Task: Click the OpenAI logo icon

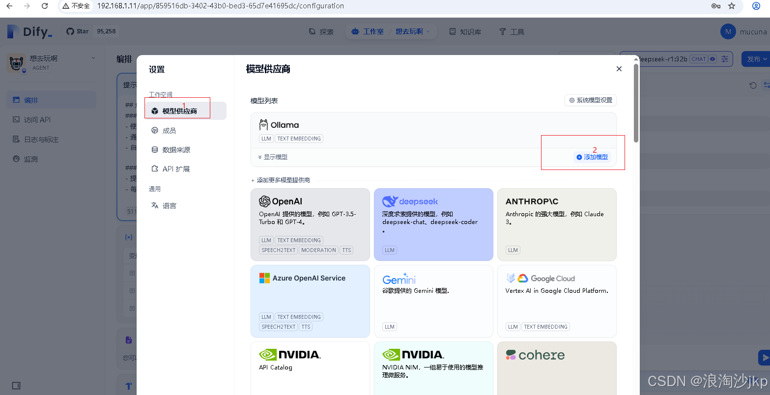Action: (265, 201)
